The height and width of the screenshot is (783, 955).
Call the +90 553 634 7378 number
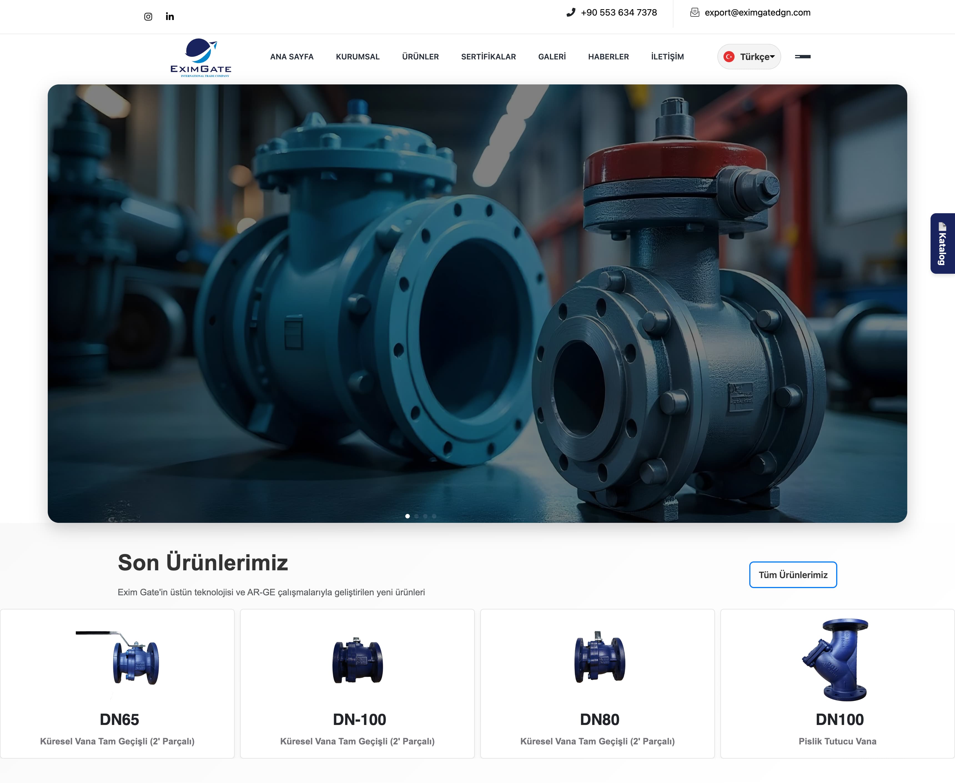pos(619,12)
